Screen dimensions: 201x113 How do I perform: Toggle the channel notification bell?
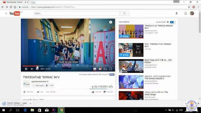point(47,85)
